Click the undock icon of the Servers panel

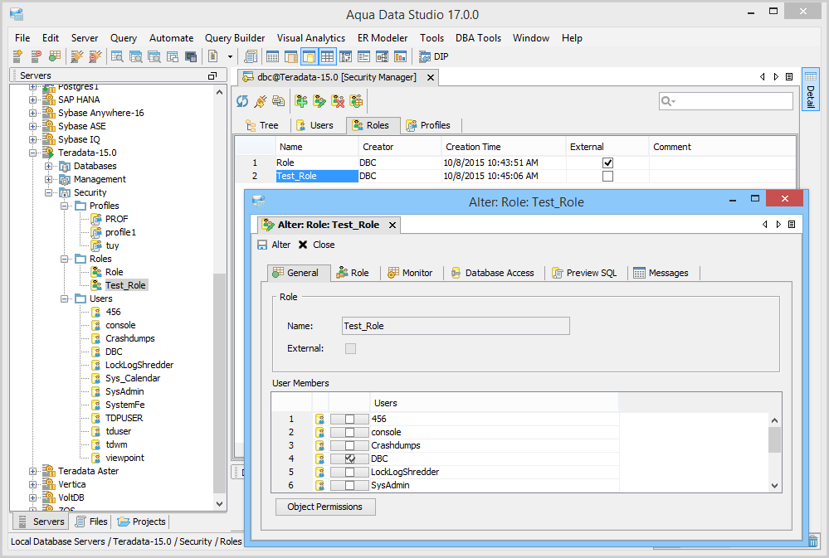212,76
